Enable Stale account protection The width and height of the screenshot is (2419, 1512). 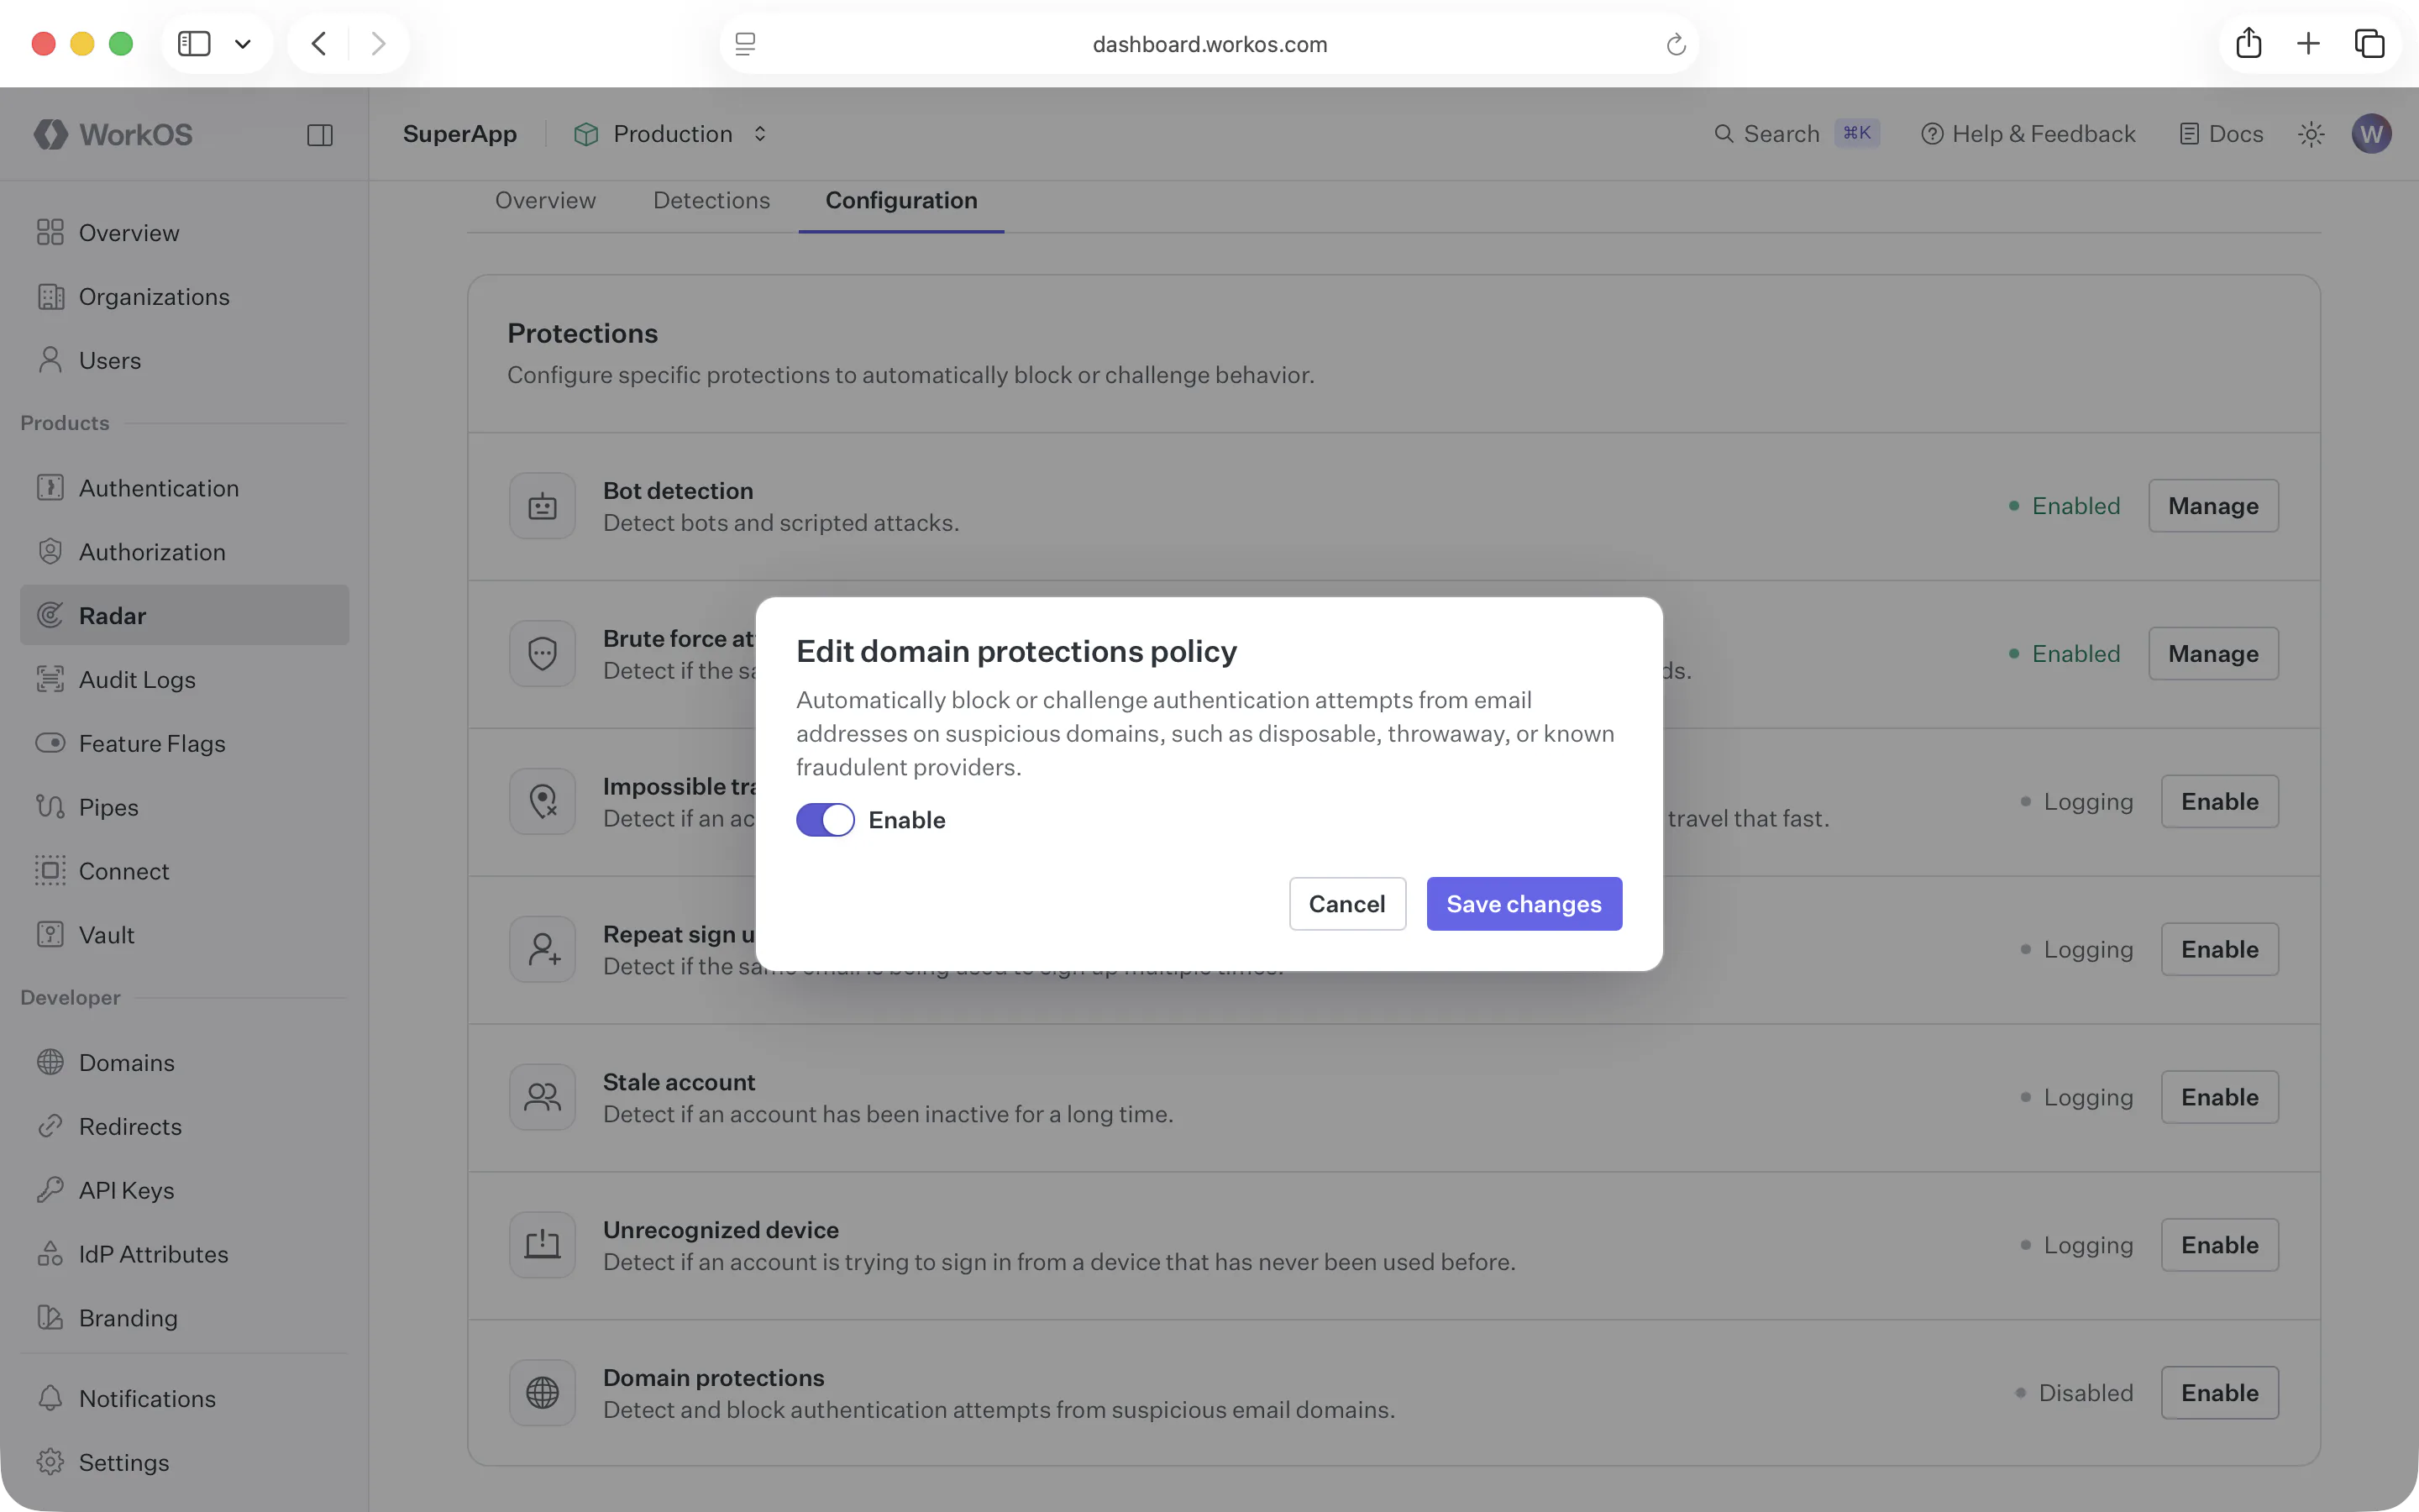tap(2218, 1097)
